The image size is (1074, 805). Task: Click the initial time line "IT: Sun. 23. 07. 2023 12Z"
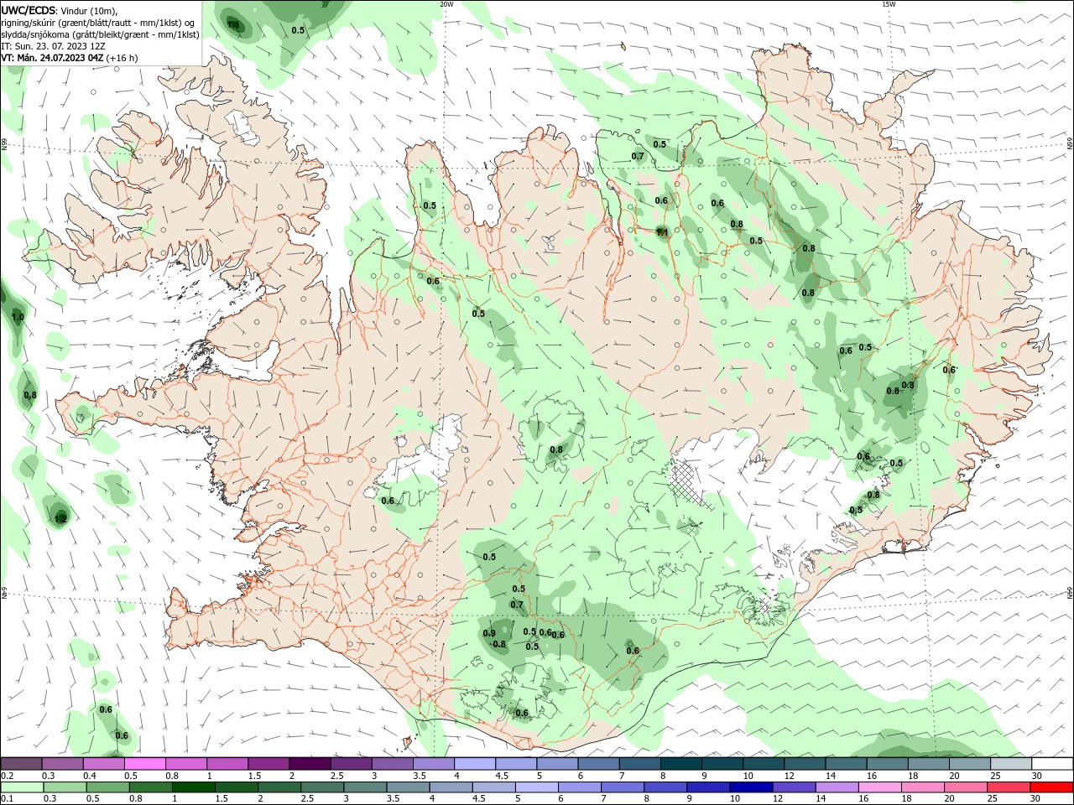pos(53,46)
